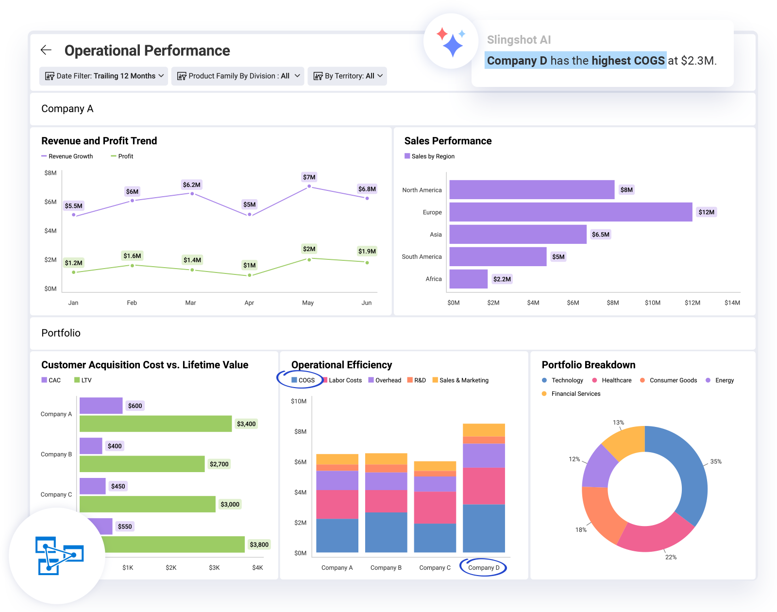Click Company D stacked column COGS segment
The image size is (777, 612).
point(484,528)
